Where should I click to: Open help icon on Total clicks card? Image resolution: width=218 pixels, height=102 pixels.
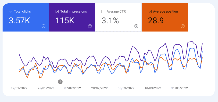coord(44,26)
